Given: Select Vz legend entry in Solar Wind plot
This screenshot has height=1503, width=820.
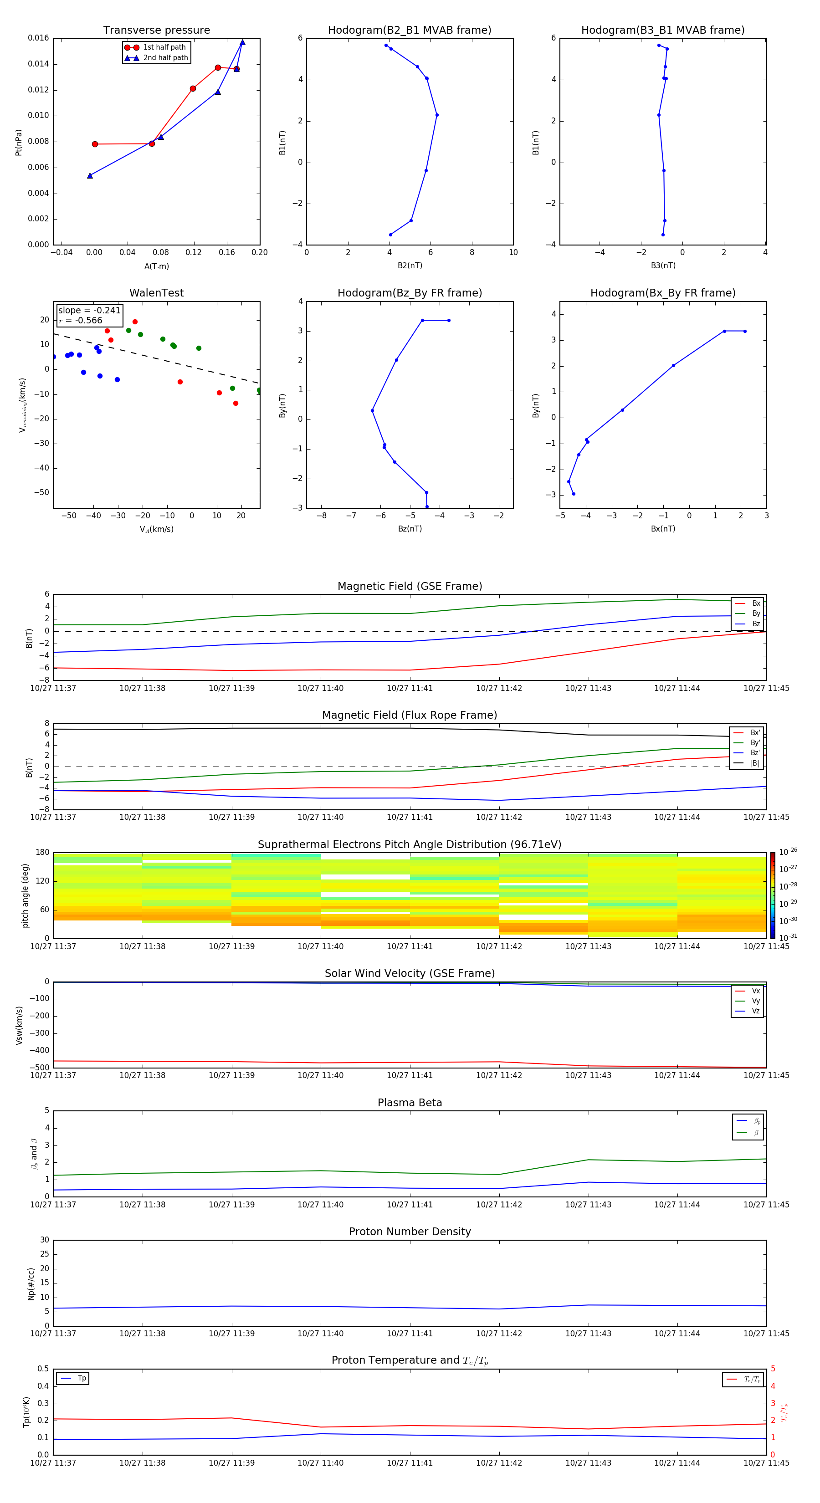Looking at the screenshot, I should 748,1011.
